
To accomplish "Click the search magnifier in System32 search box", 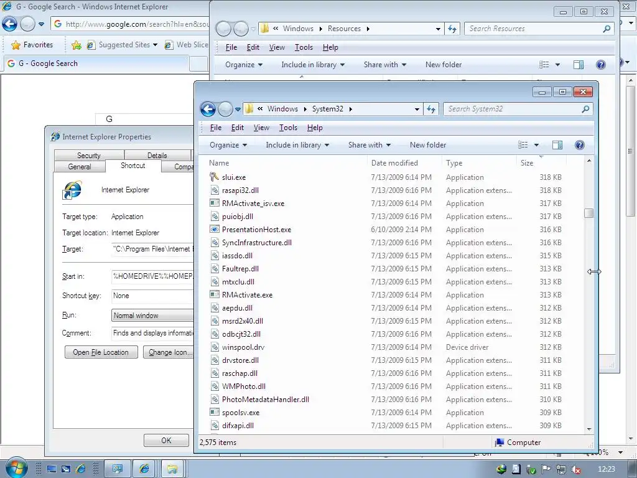I will pos(585,109).
